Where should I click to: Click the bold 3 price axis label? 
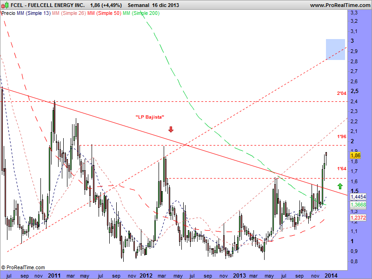point(352,41)
